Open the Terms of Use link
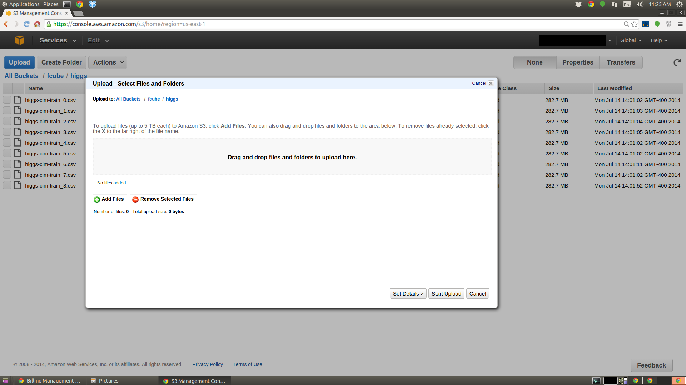This screenshot has width=686, height=385. pos(247,364)
